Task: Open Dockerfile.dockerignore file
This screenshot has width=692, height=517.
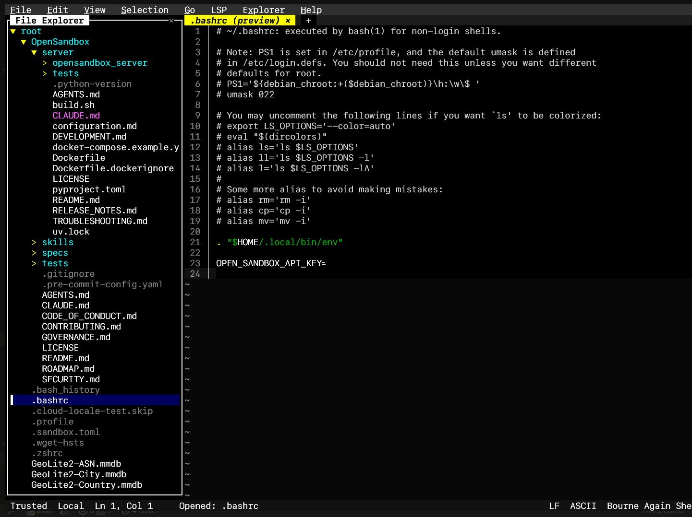Action: tap(113, 168)
